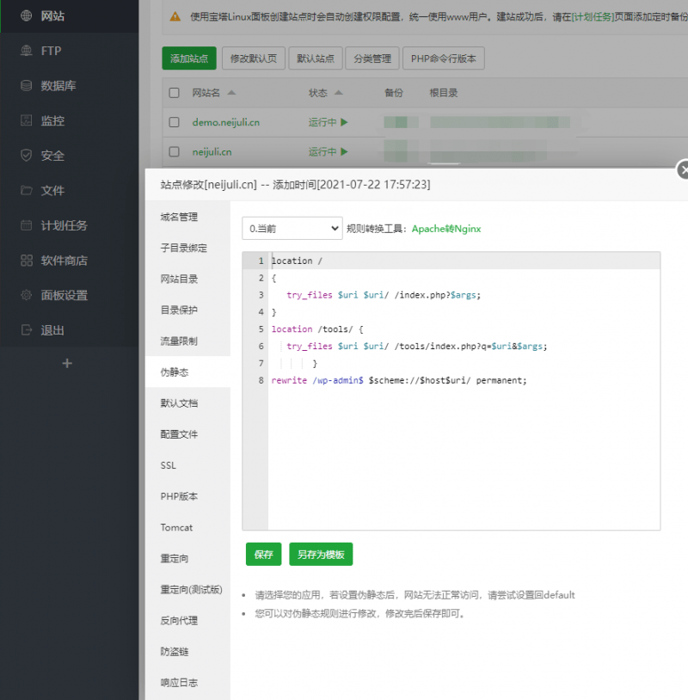Select the 配置文件 tab

pos(179,434)
